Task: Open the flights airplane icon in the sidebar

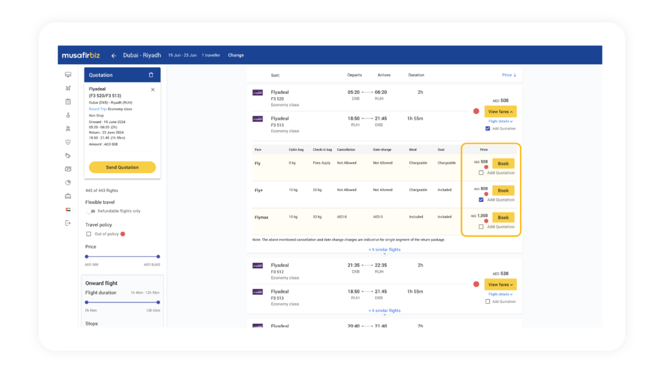Action: click(67, 88)
